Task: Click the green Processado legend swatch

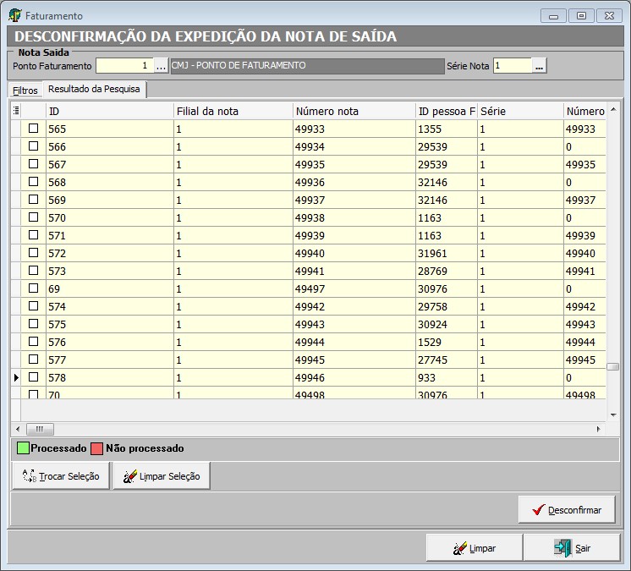Action: point(23,448)
